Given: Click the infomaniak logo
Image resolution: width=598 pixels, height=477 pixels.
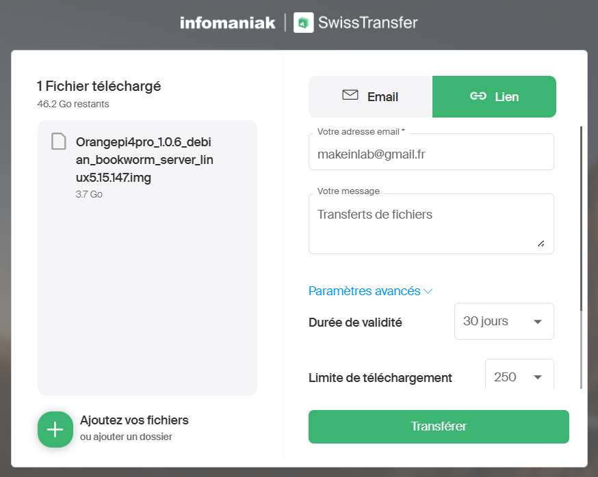Looking at the screenshot, I should [x=228, y=23].
